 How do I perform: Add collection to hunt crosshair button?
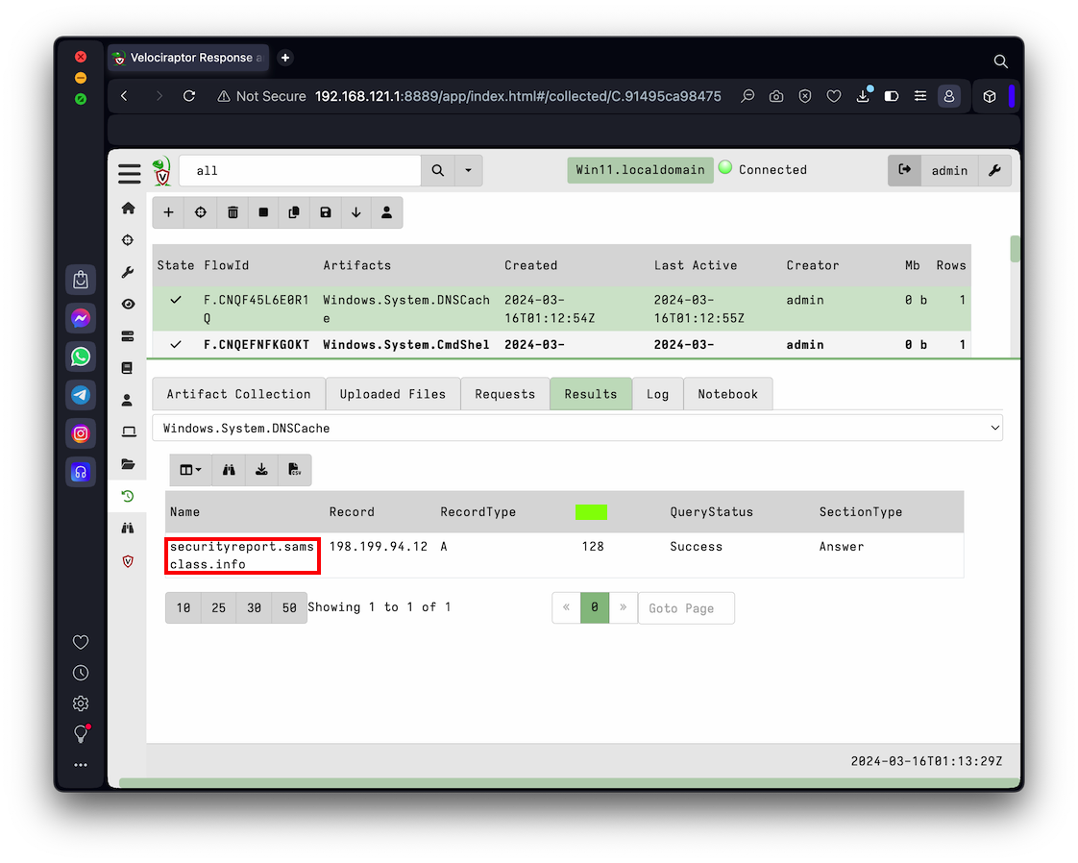pyautogui.click(x=200, y=212)
